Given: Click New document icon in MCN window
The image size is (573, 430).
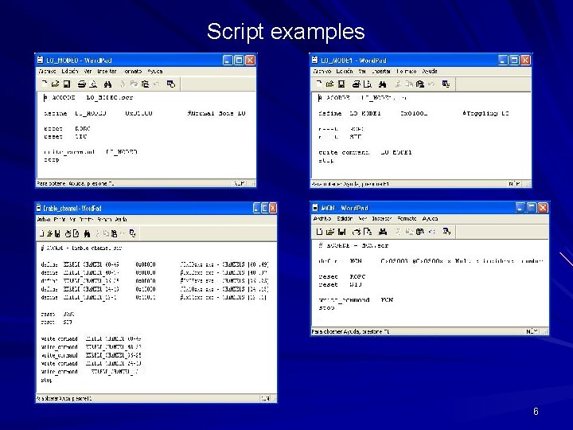Looking at the screenshot, I should pyautogui.click(x=319, y=232).
